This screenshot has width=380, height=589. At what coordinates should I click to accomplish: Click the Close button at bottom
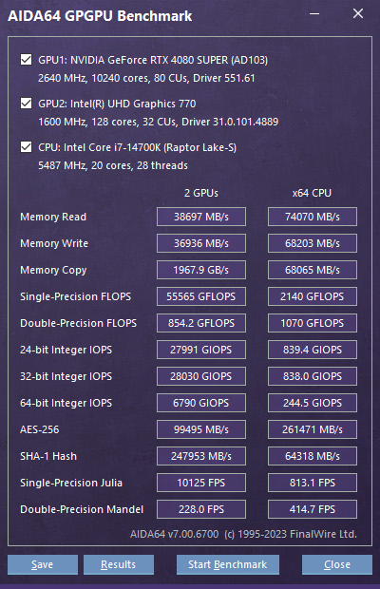(x=337, y=564)
